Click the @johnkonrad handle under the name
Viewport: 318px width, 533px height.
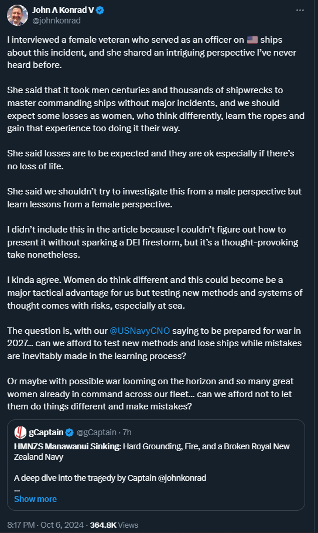point(56,20)
